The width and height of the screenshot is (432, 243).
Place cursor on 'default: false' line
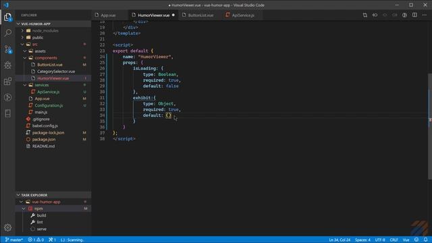(161, 86)
